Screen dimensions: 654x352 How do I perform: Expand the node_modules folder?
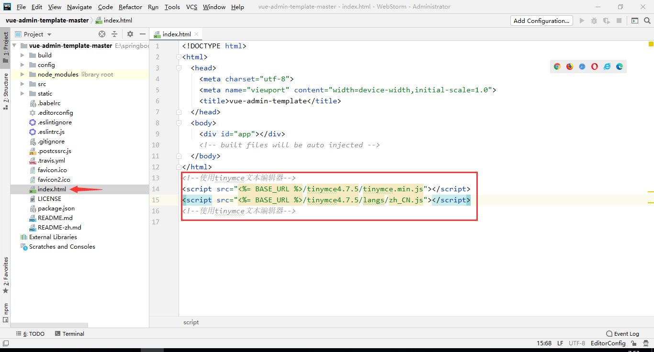(x=23, y=74)
